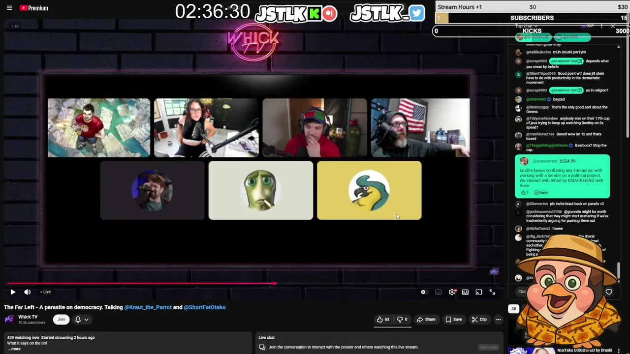Click the '10.5k subscribers' text
Screen dimensions: 630x354
click(31, 323)
